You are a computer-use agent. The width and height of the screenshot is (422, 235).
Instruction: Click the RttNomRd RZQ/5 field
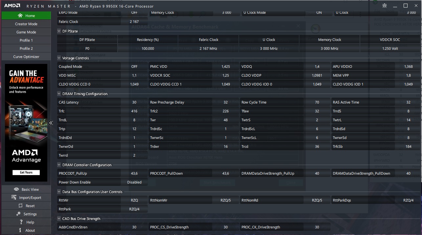coord(285,200)
